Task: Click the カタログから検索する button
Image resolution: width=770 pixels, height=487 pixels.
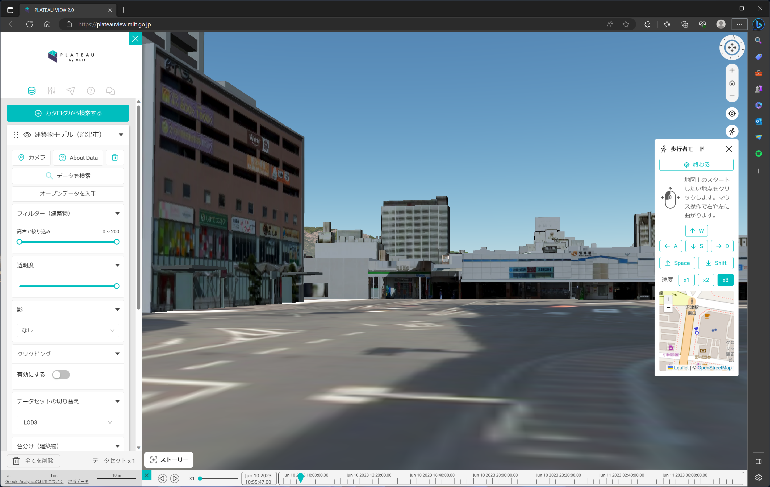Action: pos(68,113)
